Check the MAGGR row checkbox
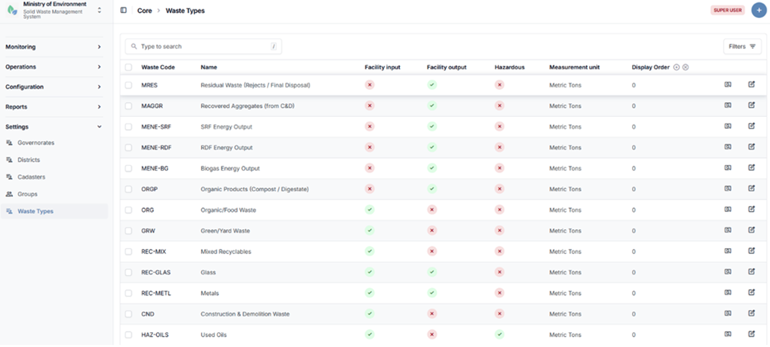 (129, 106)
